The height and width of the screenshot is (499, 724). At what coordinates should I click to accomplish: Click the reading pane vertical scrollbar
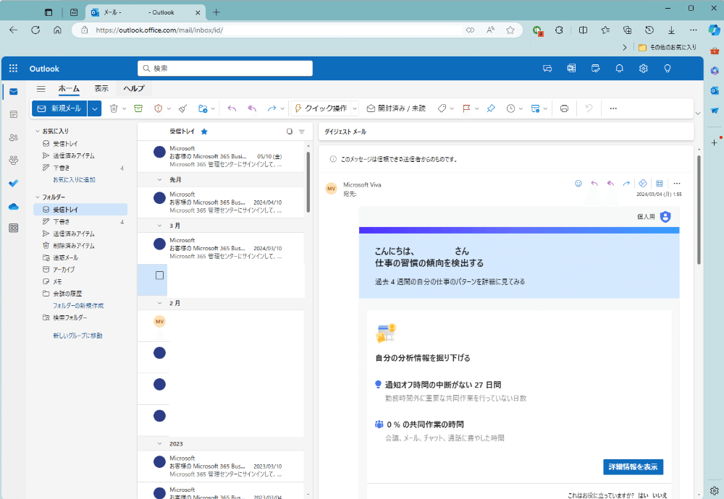tap(699, 210)
